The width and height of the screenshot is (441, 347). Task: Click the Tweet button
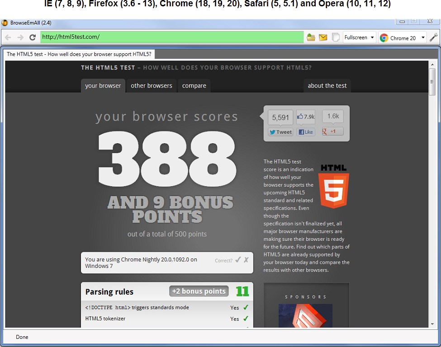tap(281, 132)
